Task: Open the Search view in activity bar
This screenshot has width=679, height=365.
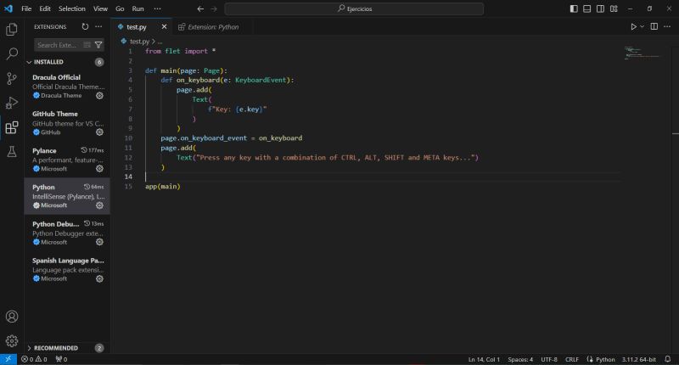Action: pyautogui.click(x=12, y=53)
